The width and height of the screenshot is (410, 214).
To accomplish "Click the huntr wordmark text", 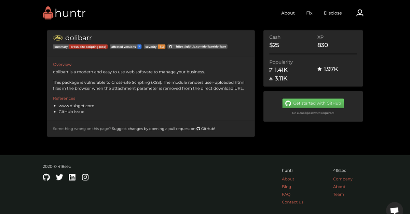I will point(70,13).
